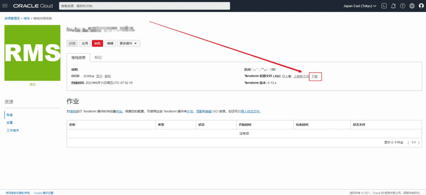Go to previous jobs page arrow
426x195 pixels.
(x=409, y=142)
